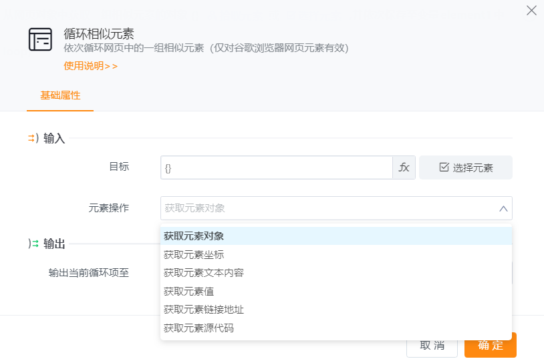Click the 输入 section arrow icon
The image size is (544, 361).
(x=33, y=138)
